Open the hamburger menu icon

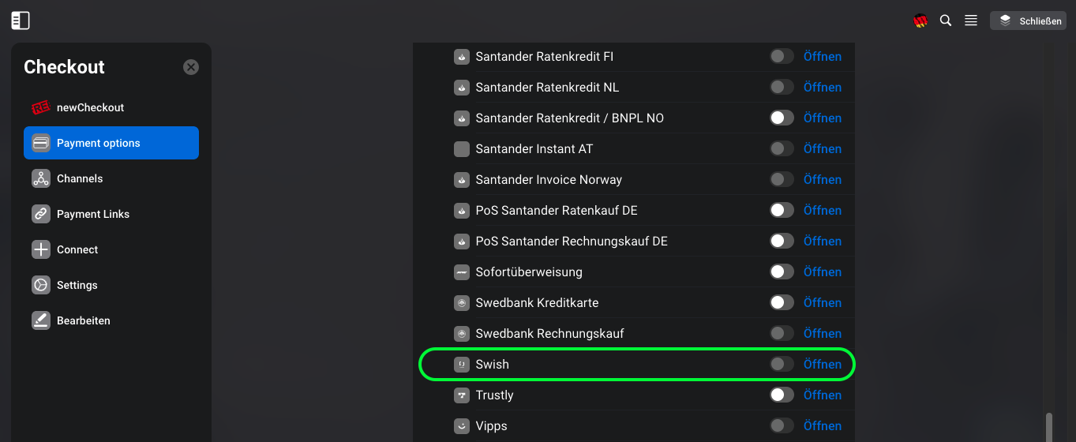click(971, 21)
